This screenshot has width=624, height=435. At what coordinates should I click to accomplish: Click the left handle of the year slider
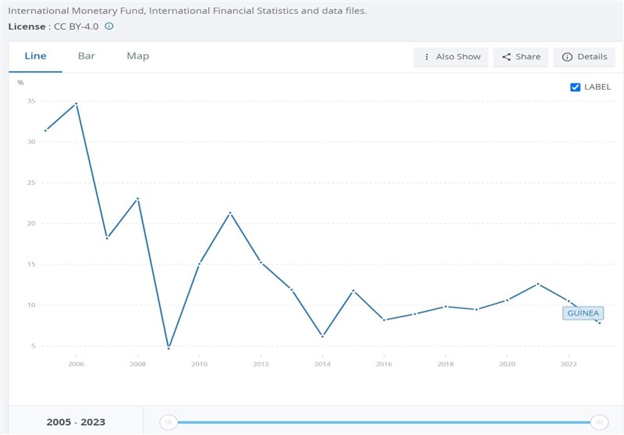[x=168, y=423]
